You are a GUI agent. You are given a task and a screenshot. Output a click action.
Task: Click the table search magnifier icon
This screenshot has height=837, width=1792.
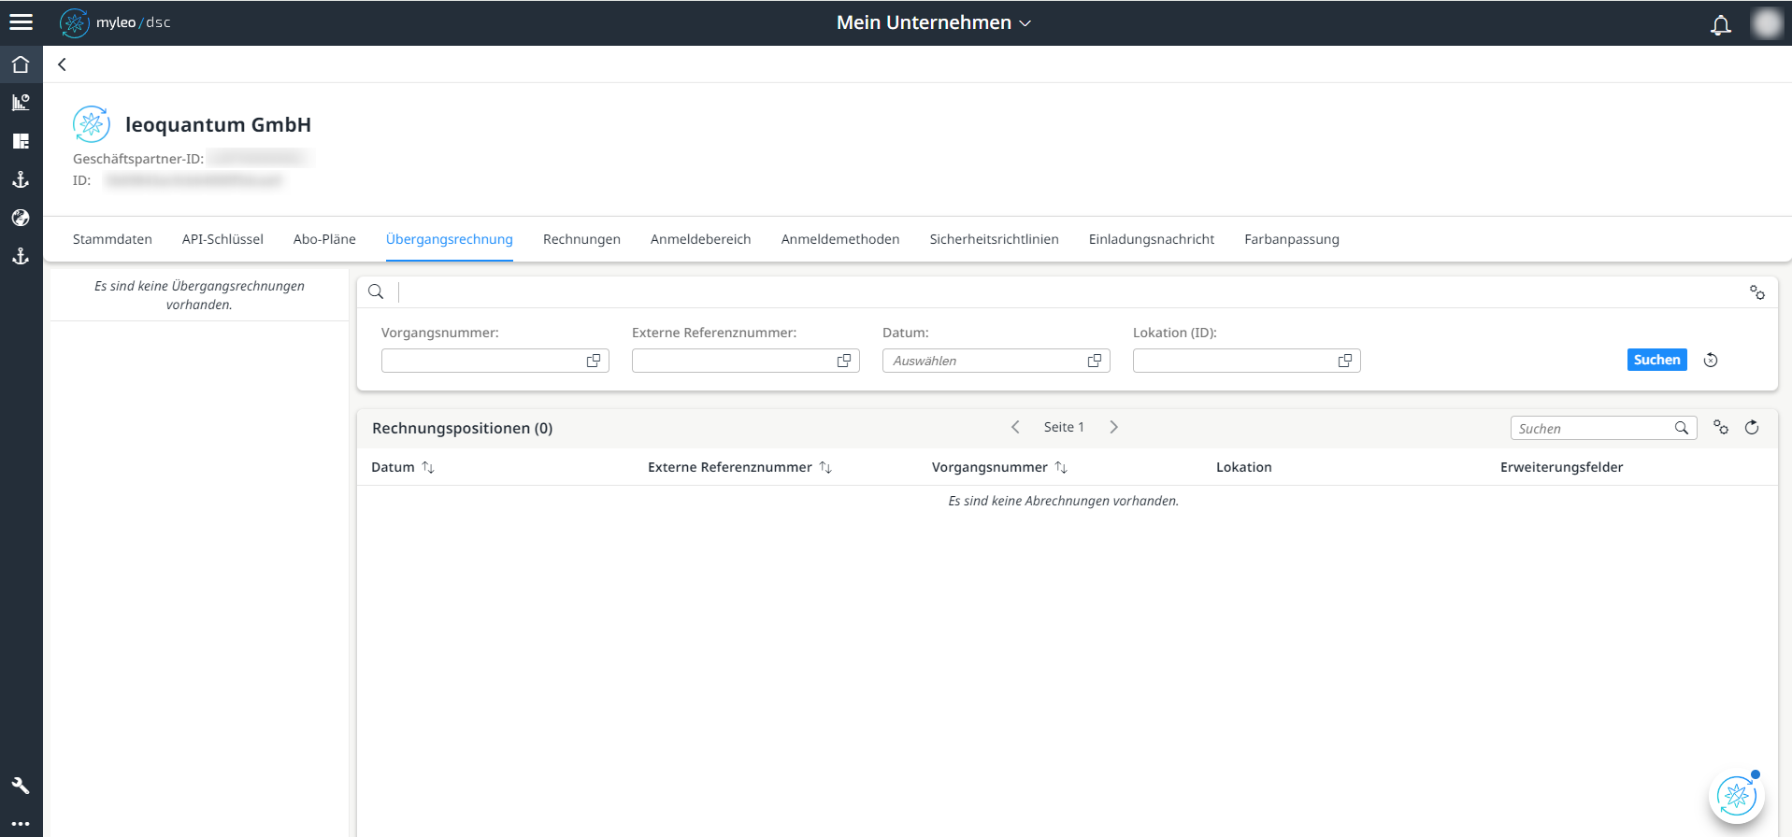1682,428
